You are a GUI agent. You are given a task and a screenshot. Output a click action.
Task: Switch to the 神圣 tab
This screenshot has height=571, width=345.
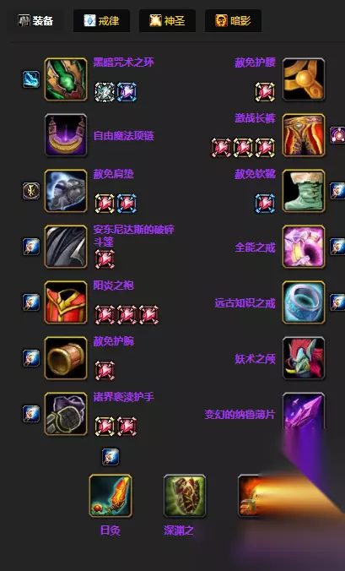167,21
